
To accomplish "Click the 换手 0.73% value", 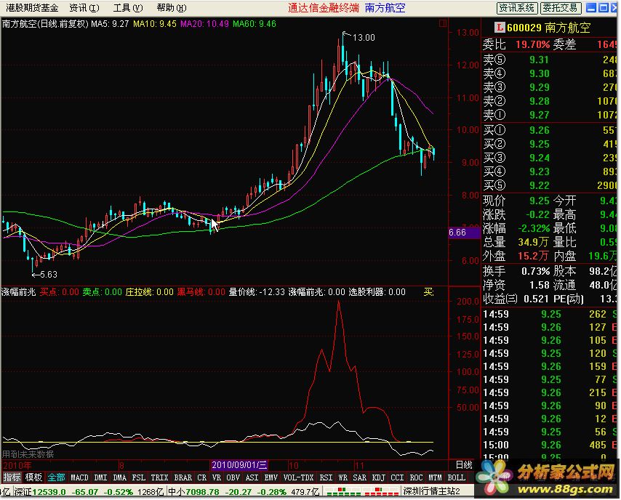I will tap(535, 272).
